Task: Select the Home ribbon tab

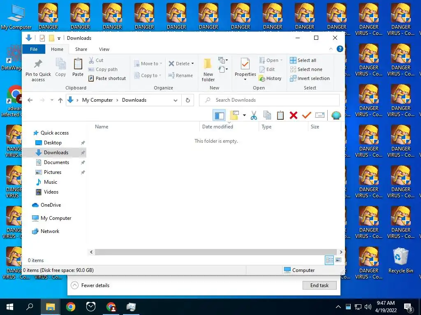Action: (57, 49)
